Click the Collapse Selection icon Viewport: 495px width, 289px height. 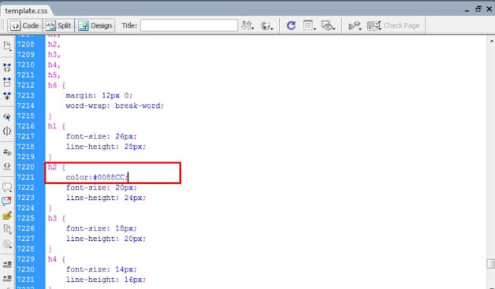(x=7, y=82)
